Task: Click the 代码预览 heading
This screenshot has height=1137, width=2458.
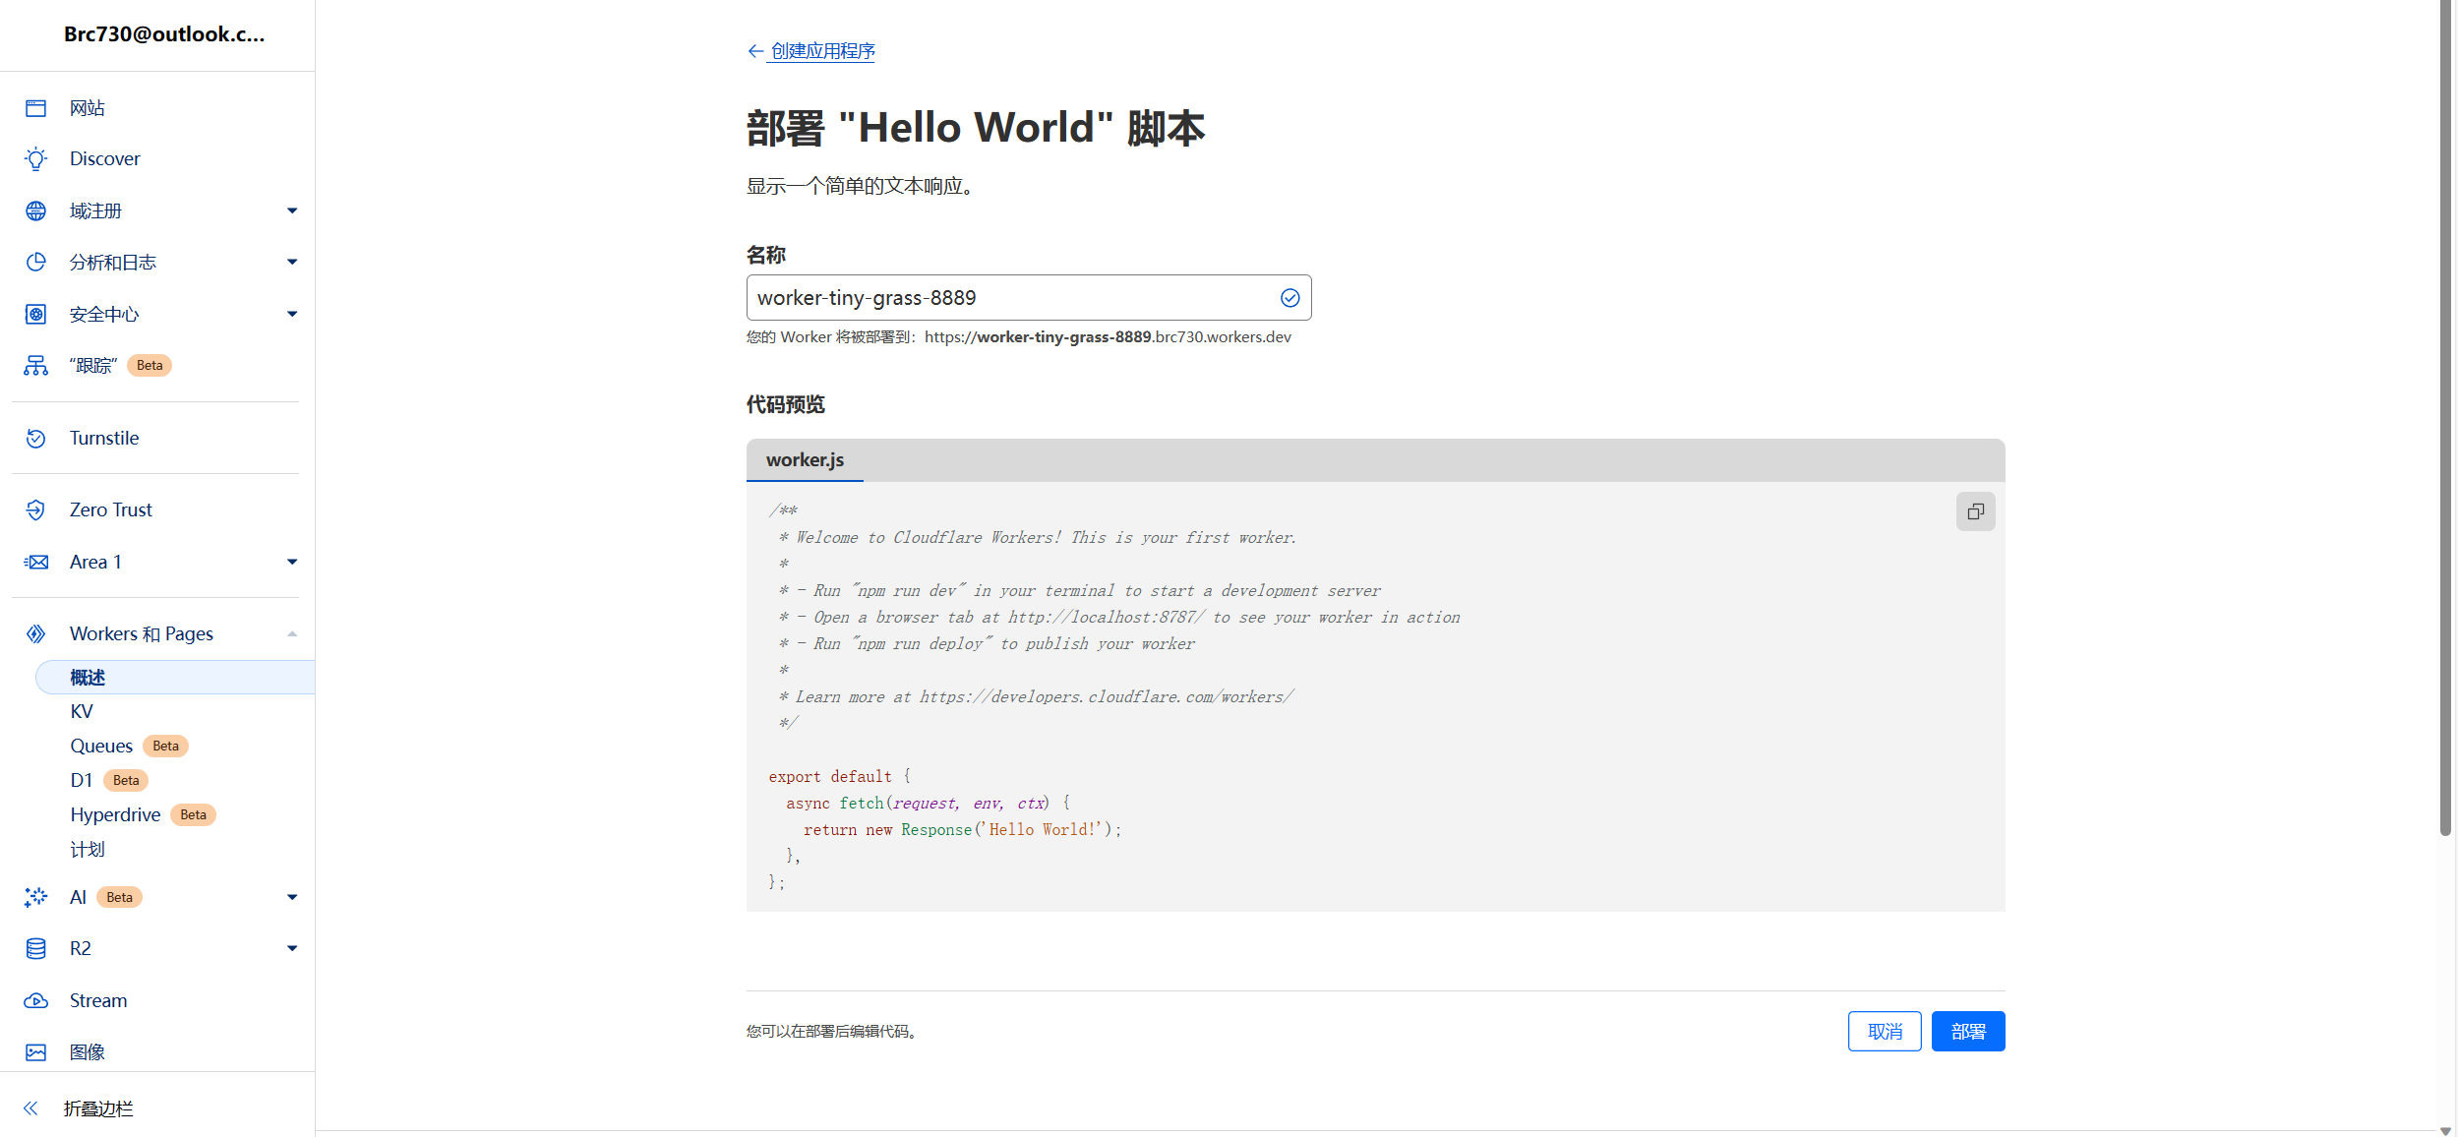Action: pyautogui.click(x=786, y=404)
